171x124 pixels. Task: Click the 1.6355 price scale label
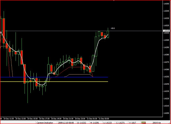coord(167,4)
